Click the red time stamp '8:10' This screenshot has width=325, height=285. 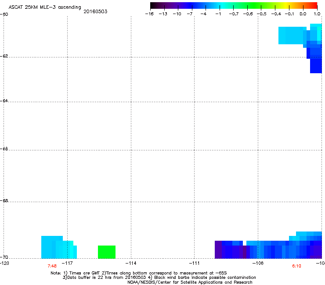(296, 266)
